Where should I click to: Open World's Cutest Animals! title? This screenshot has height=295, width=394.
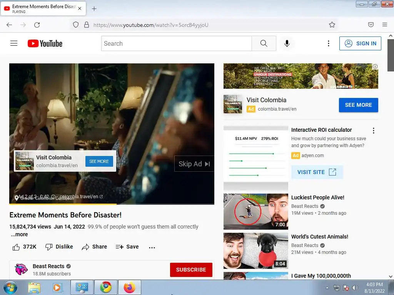pos(320,237)
